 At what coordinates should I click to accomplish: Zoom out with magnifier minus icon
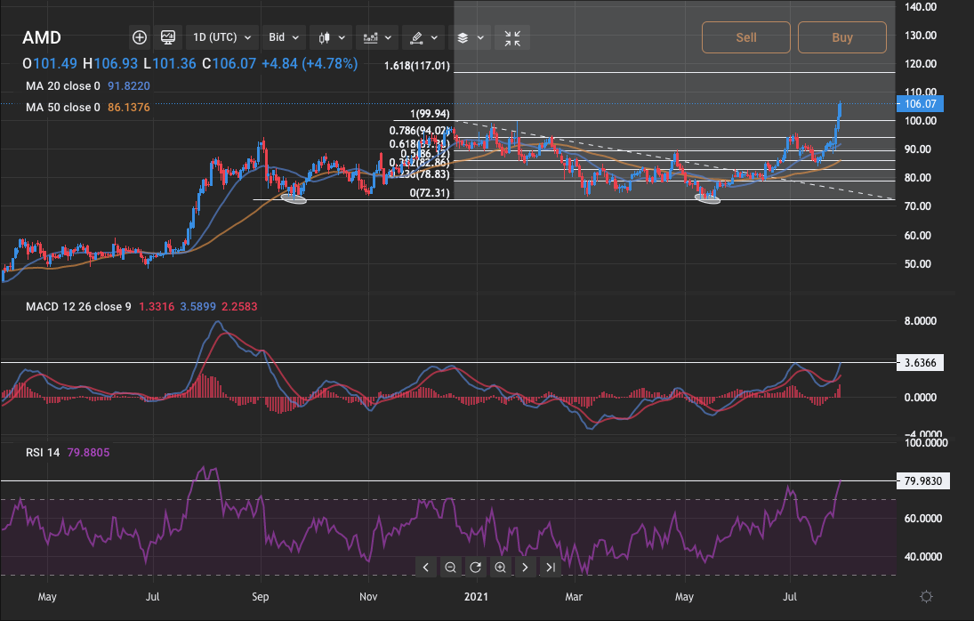click(x=450, y=567)
